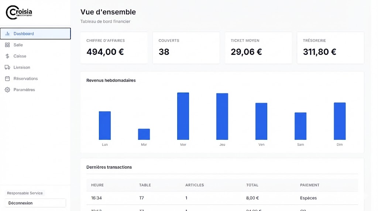Click the Revenus hebdomadaires title
The height and width of the screenshot is (211, 378).
click(x=111, y=80)
